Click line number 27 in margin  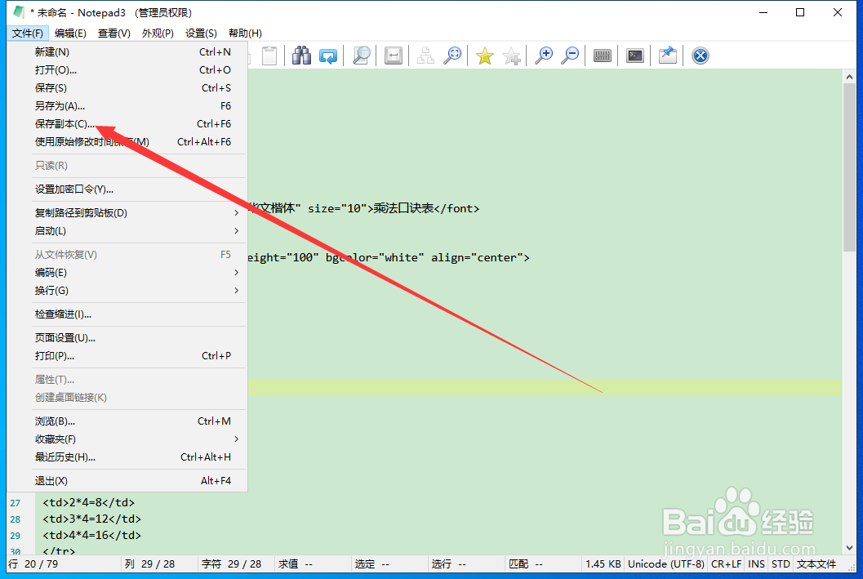pyautogui.click(x=15, y=503)
